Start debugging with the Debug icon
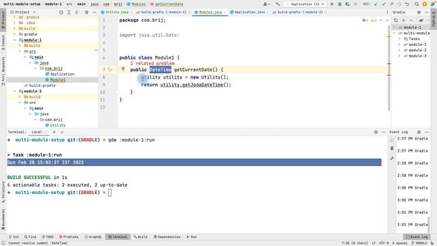The width and height of the screenshot is (437, 246). click(340, 4)
